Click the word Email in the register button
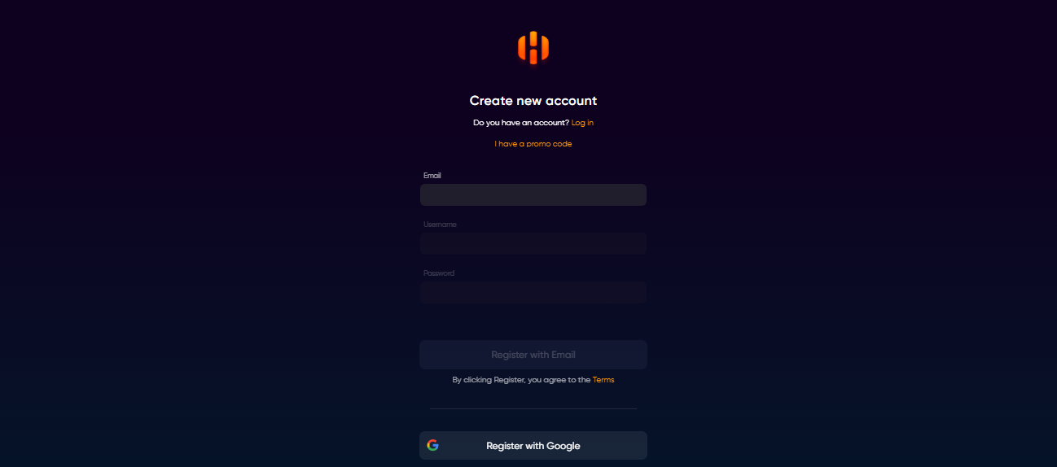This screenshot has height=467, width=1057. (564, 355)
